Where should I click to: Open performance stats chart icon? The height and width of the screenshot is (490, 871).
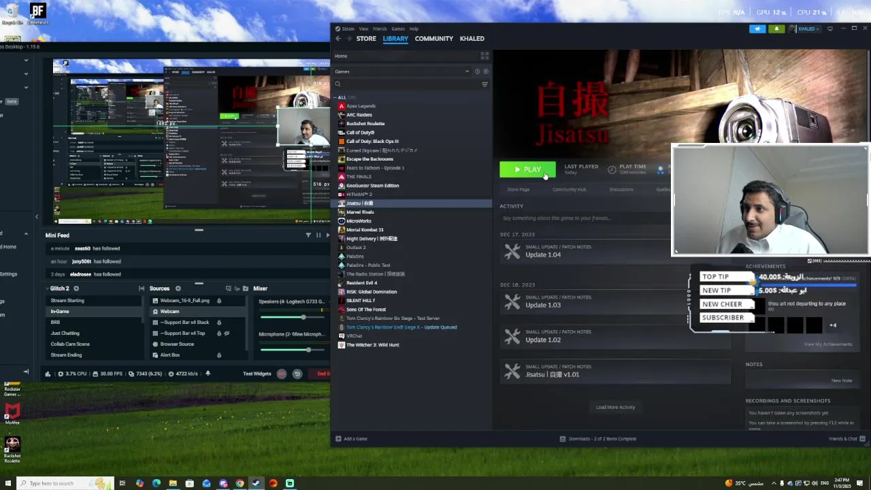[x=47, y=374]
